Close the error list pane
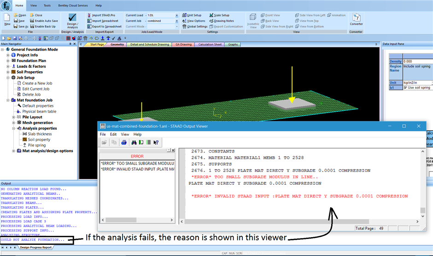The image size is (433, 256). [x=173, y=150]
